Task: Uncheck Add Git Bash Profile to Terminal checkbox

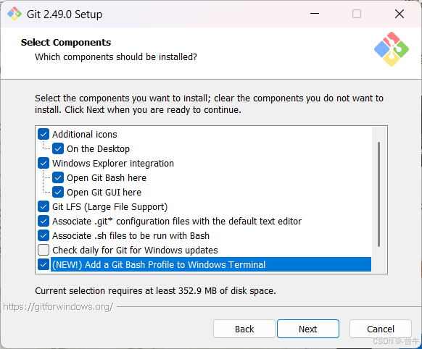Action: pyautogui.click(x=44, y=264)
